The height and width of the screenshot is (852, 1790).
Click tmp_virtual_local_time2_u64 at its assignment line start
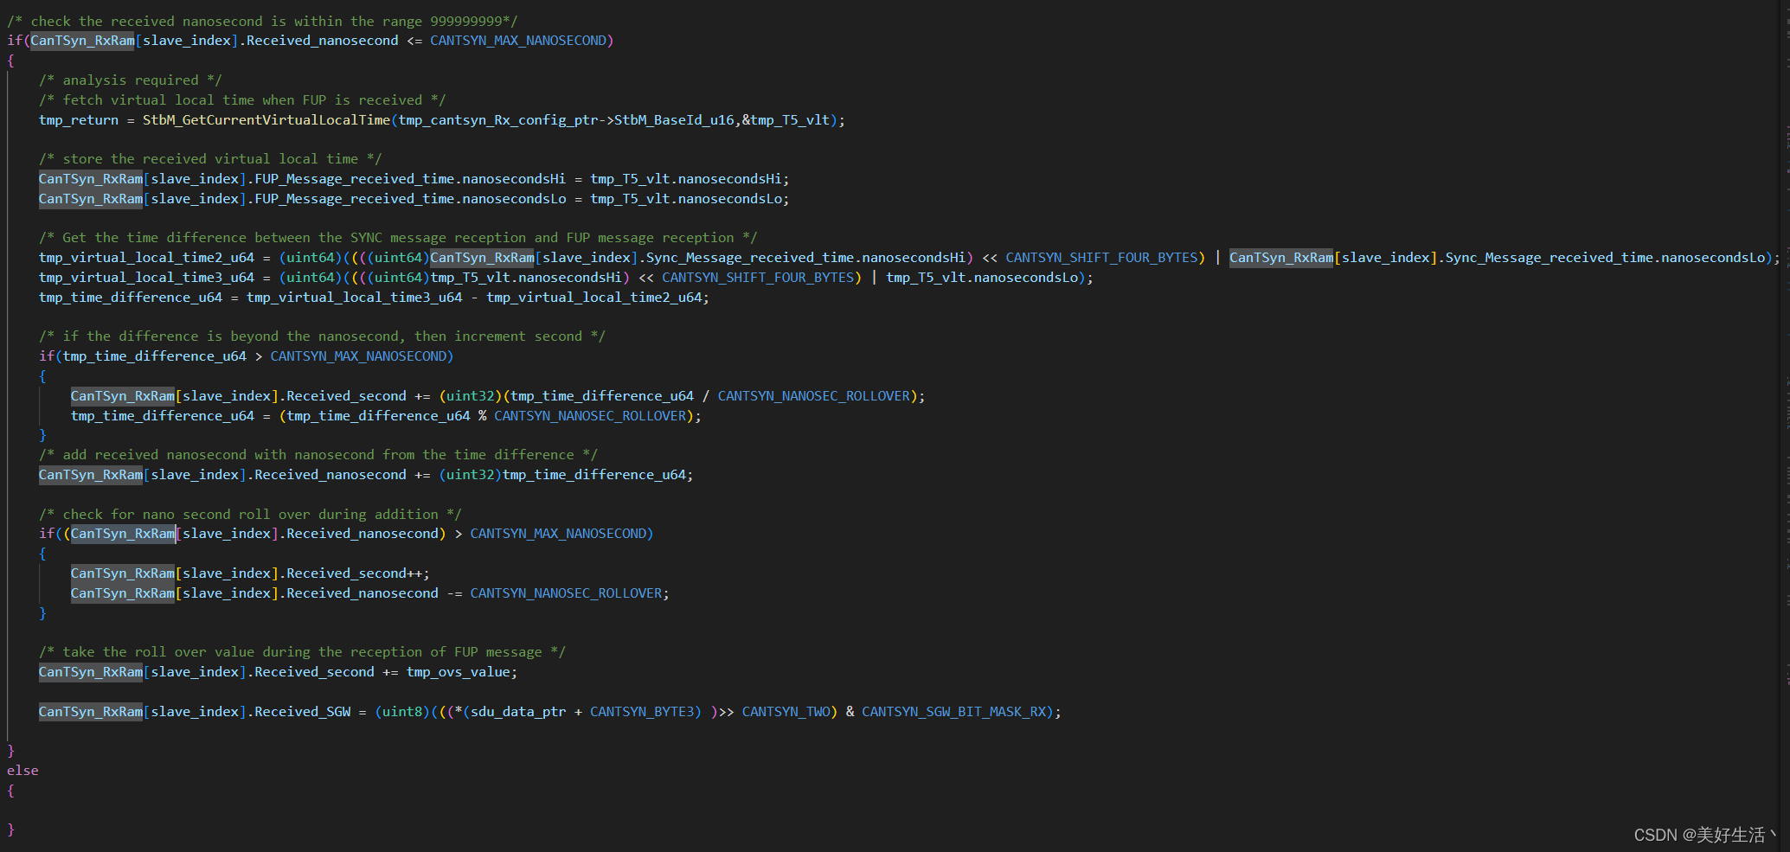click(x=146, y=258)
